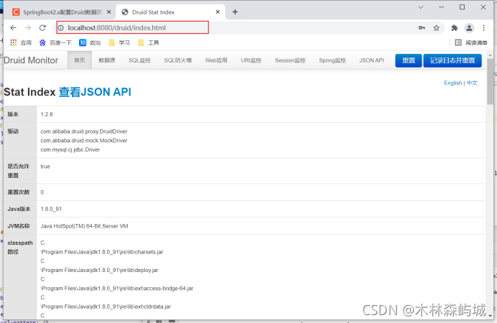
Task: Open a new tab with plus button
Action: click(x=235, y=12)
